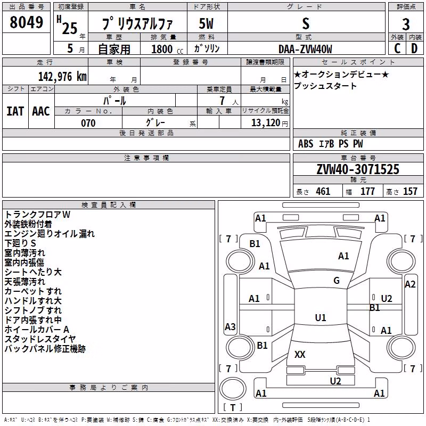Click door type 5W
The width and height of the screenshot is (426, 426).
tap(206, 23)
